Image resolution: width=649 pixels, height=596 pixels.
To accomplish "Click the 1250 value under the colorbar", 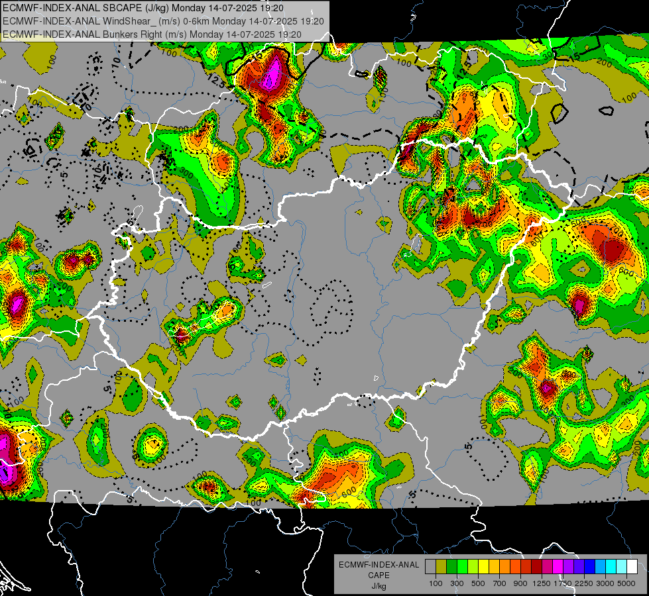I will (542, 583).
